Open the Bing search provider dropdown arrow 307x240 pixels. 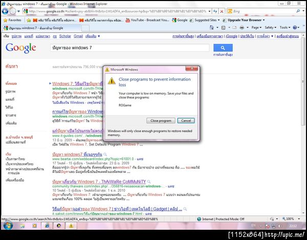[303, 11]
